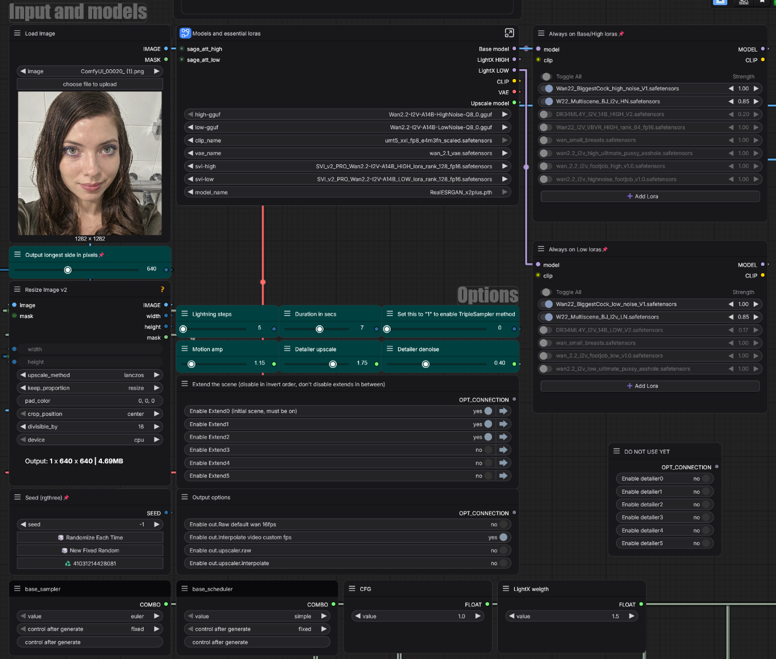Click the recycle icon beside last seed value
Image resolution: width=776 pixels, height=659 pixels.
(x=68, y=563)
